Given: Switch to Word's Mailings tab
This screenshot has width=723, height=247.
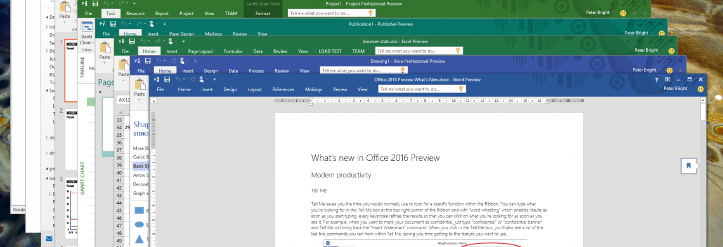Looking at the screenshot, I should tap(313, 89).
